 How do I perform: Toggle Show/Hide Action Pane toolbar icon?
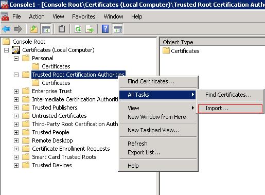click(x=118, y=29)
